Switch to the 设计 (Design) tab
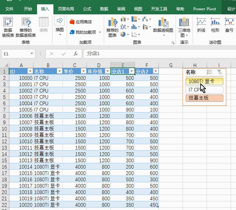The width and height of the screenshot is (236, 210). (231, 9)
